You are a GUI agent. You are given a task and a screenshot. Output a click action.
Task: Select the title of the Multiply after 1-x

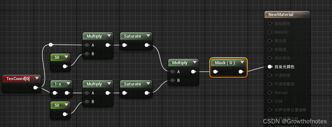pos(94,84)
